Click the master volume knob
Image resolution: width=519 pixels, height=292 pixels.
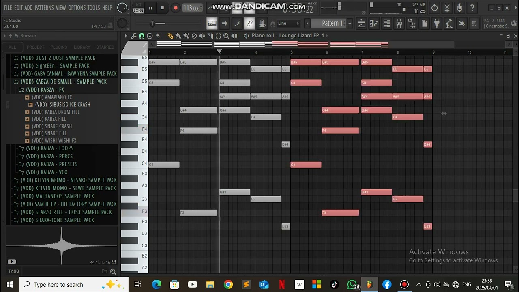122,8
